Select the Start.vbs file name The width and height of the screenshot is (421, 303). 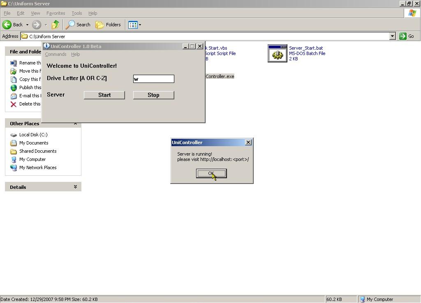click(x=216, y=48)
